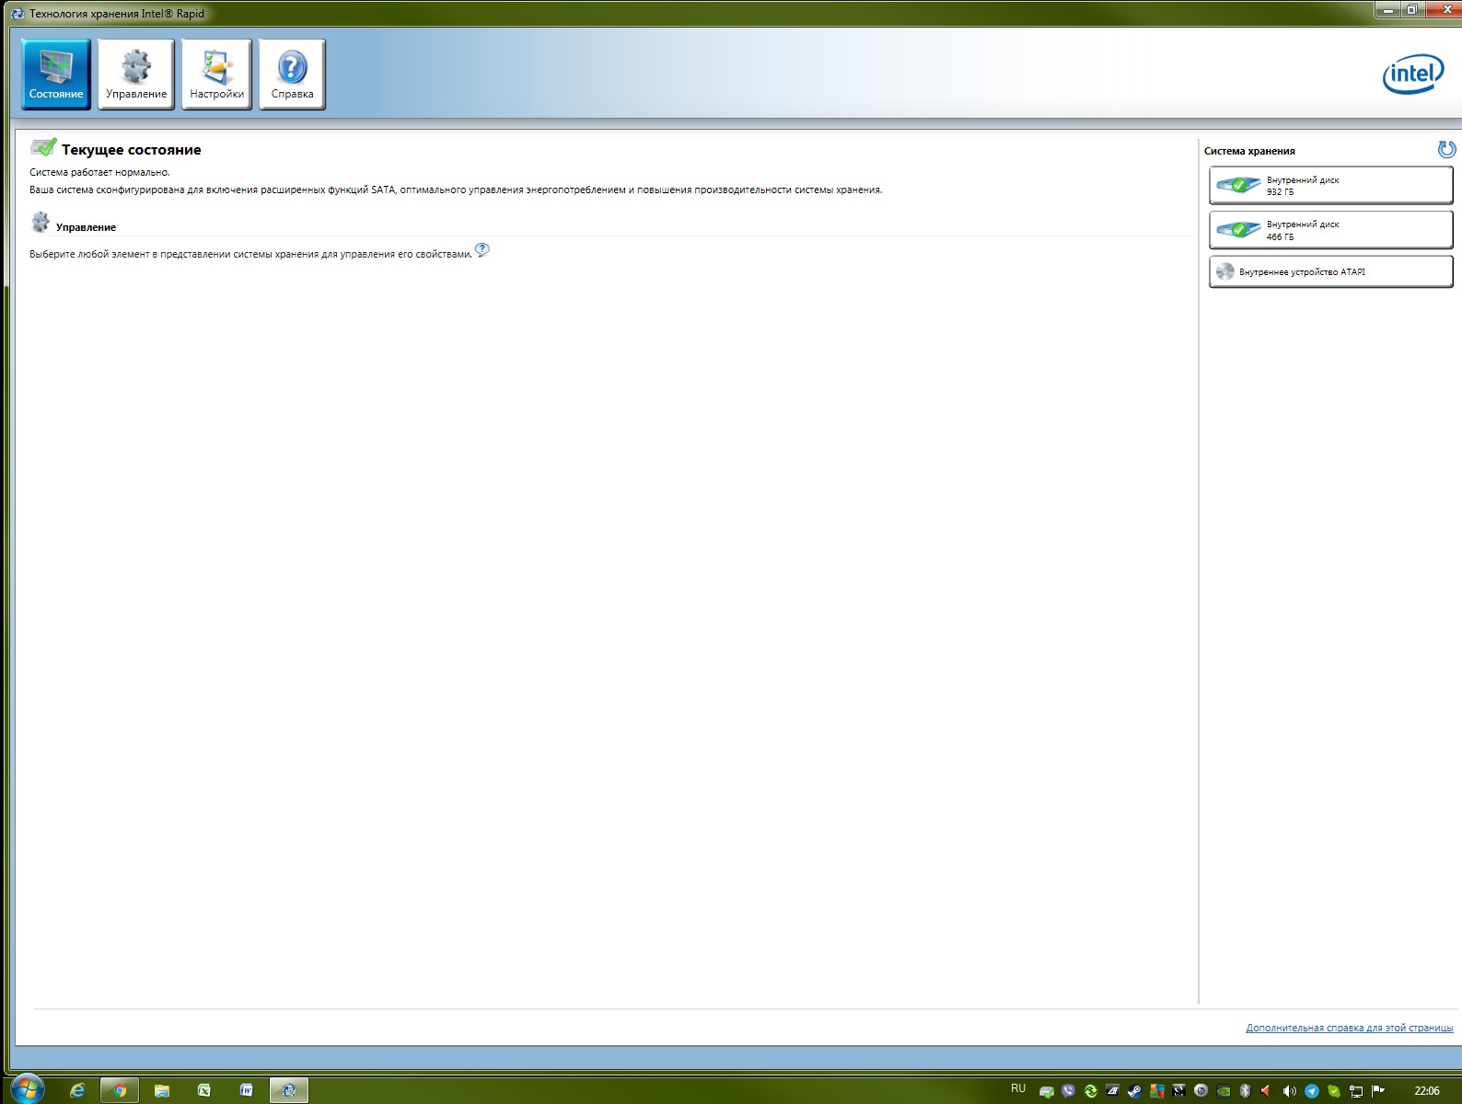Open the NVIDIA tray icon
This screenshot has width=1462, height=1104.
point(1224,1091)
